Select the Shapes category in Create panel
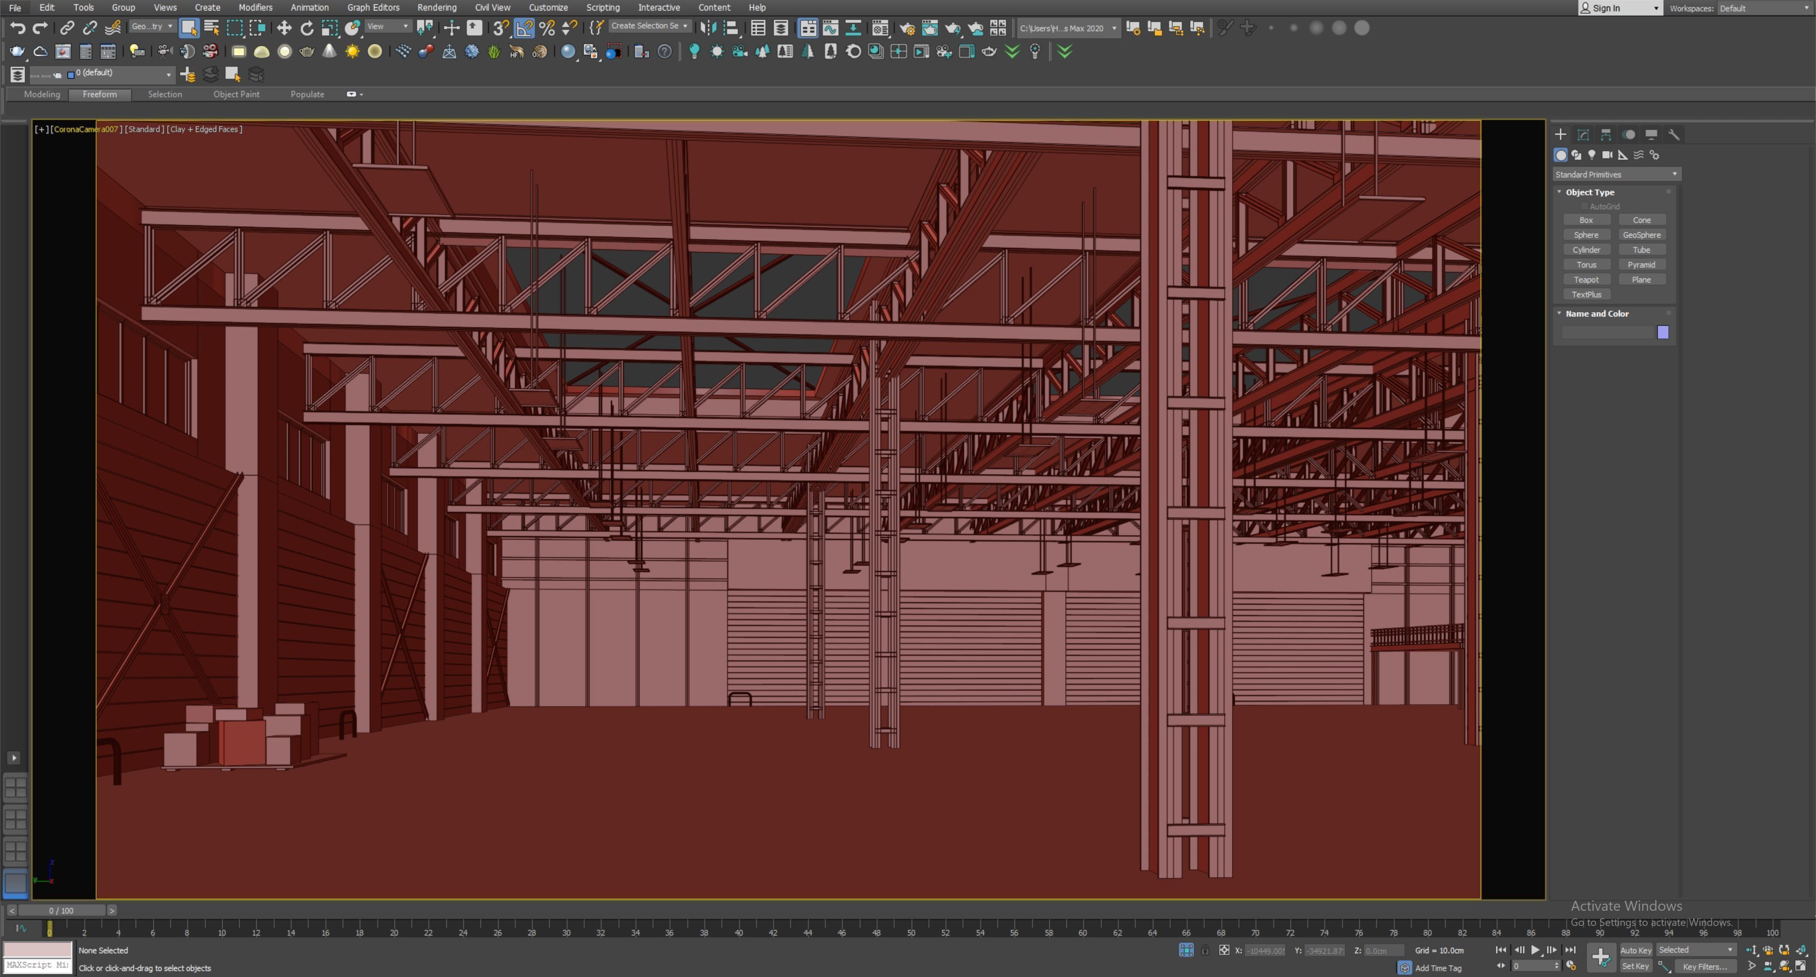Screen dimensions: 1816x977 pyautogui.click(x=1576, y=155)
